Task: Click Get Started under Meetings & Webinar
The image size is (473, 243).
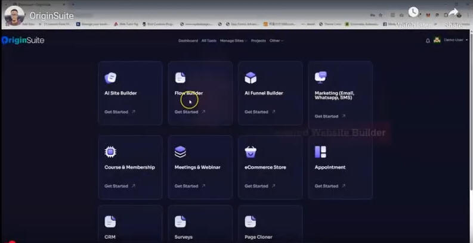Action: click(x=186, y=186)
